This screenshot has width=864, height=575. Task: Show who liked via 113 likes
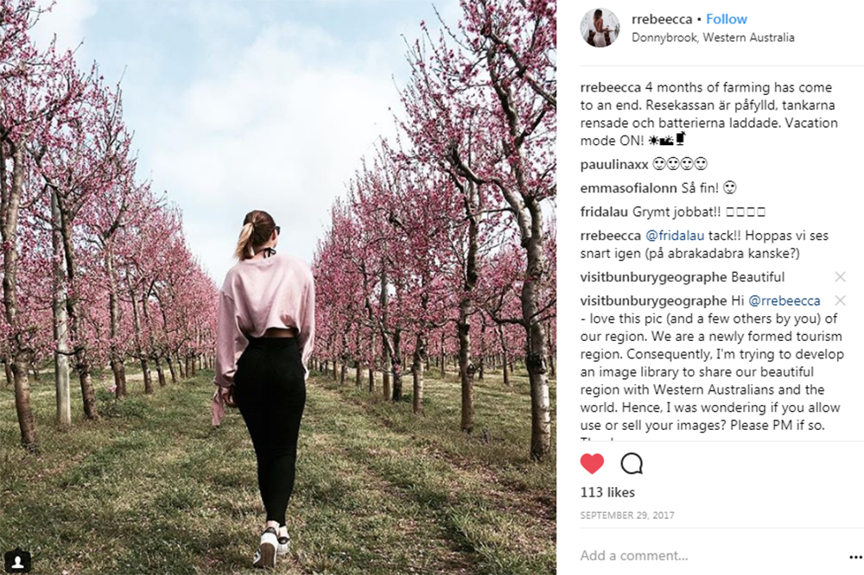coord(607,492)
